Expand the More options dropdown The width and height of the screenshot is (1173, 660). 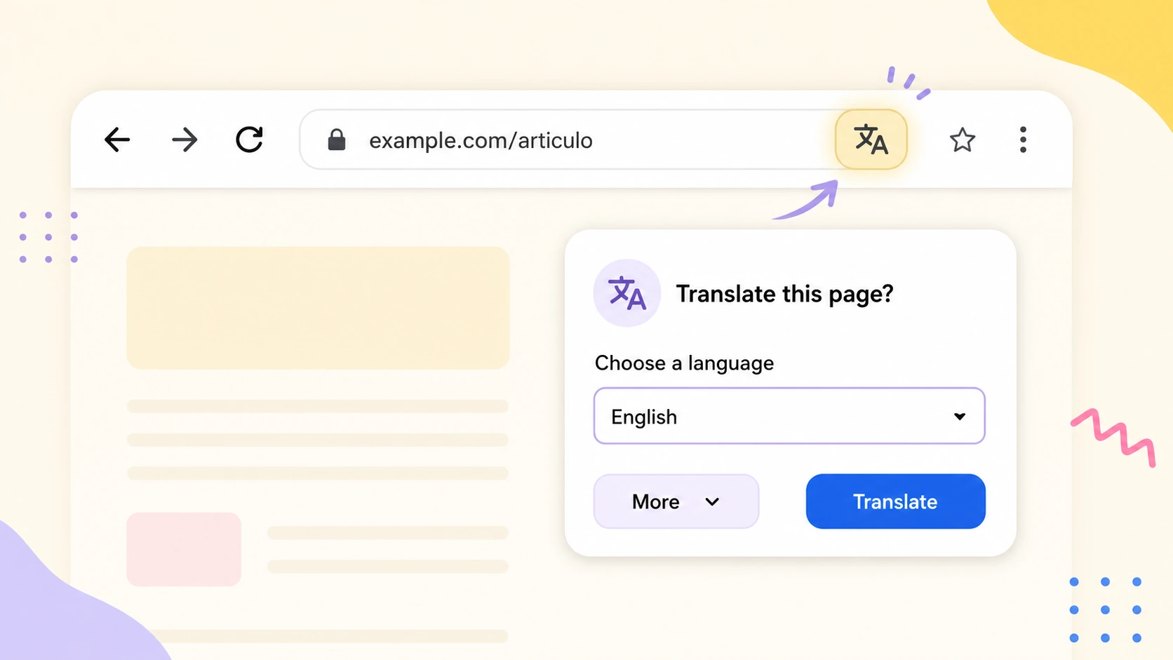[x=676, y=501]
